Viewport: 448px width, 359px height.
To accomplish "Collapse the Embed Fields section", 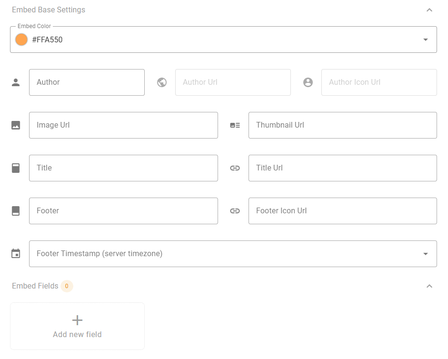I will (429, 286).
